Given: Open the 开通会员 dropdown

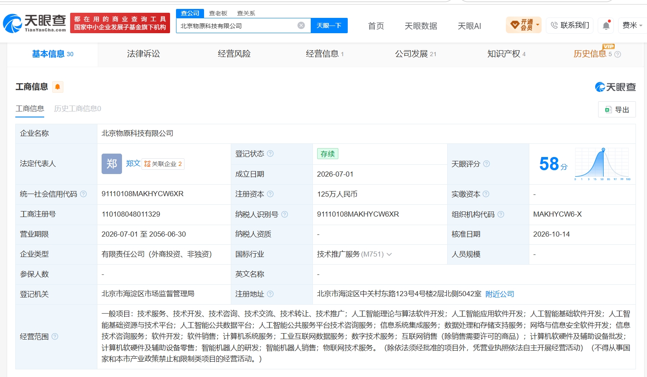Looking at the screenshot, I should click(x=524, y=25).
